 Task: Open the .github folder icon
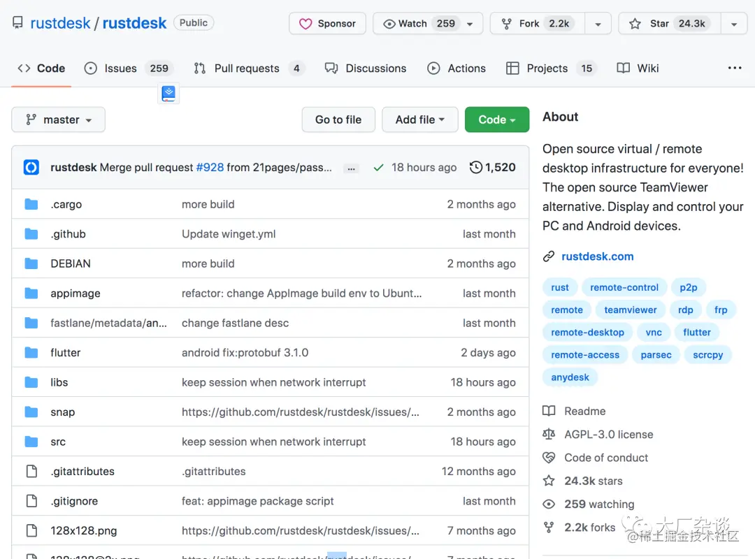pyautogui.click(x=31, y=234)
